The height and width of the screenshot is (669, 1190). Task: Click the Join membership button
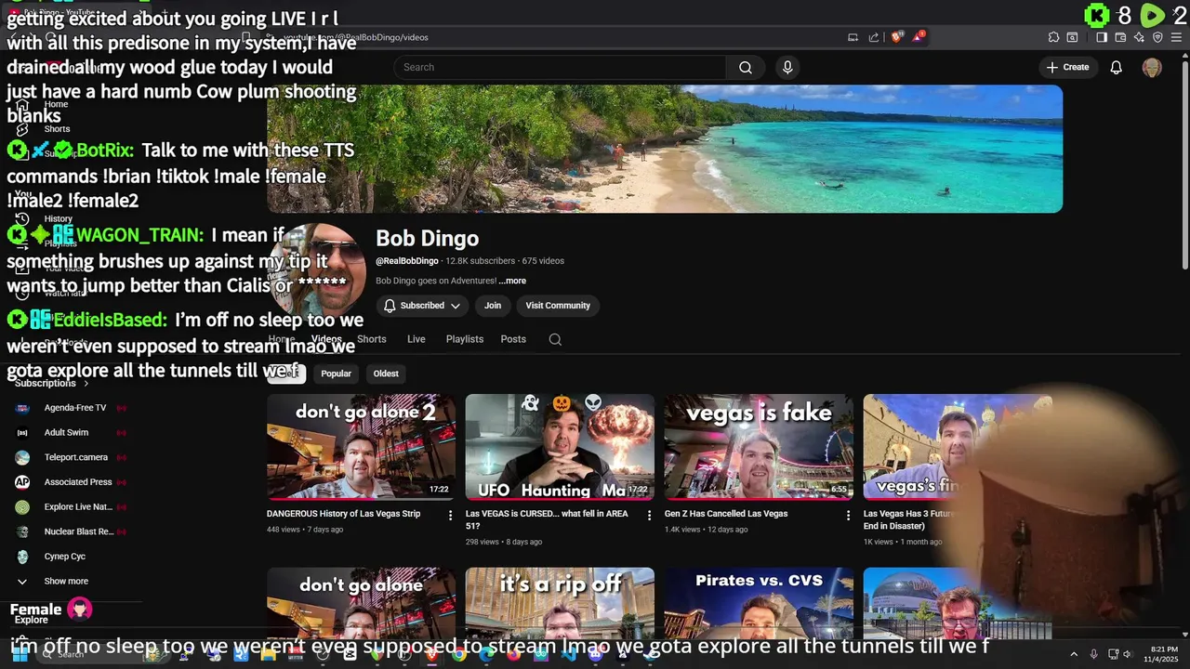pos(493,306)
